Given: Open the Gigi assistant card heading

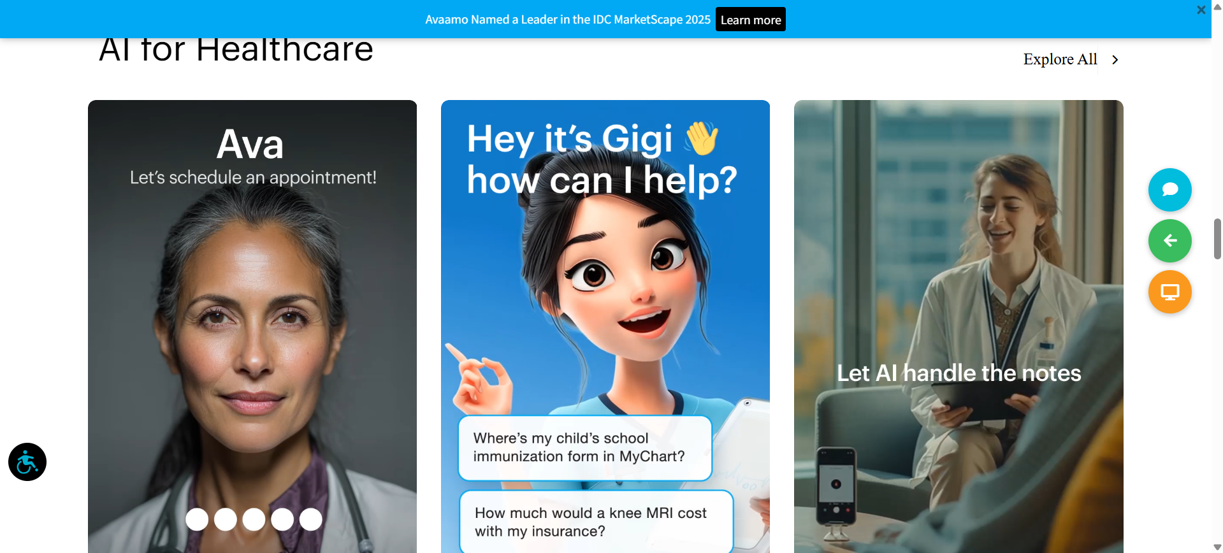Looking at the screenshot, I should tap(601, 159).
